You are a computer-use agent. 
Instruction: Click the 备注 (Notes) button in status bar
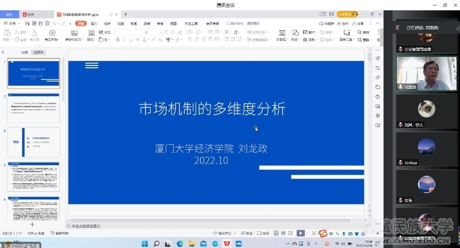pos(247,233)
